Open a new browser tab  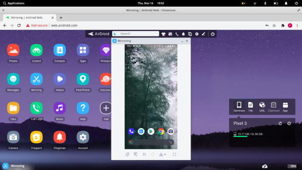[61, 18]
